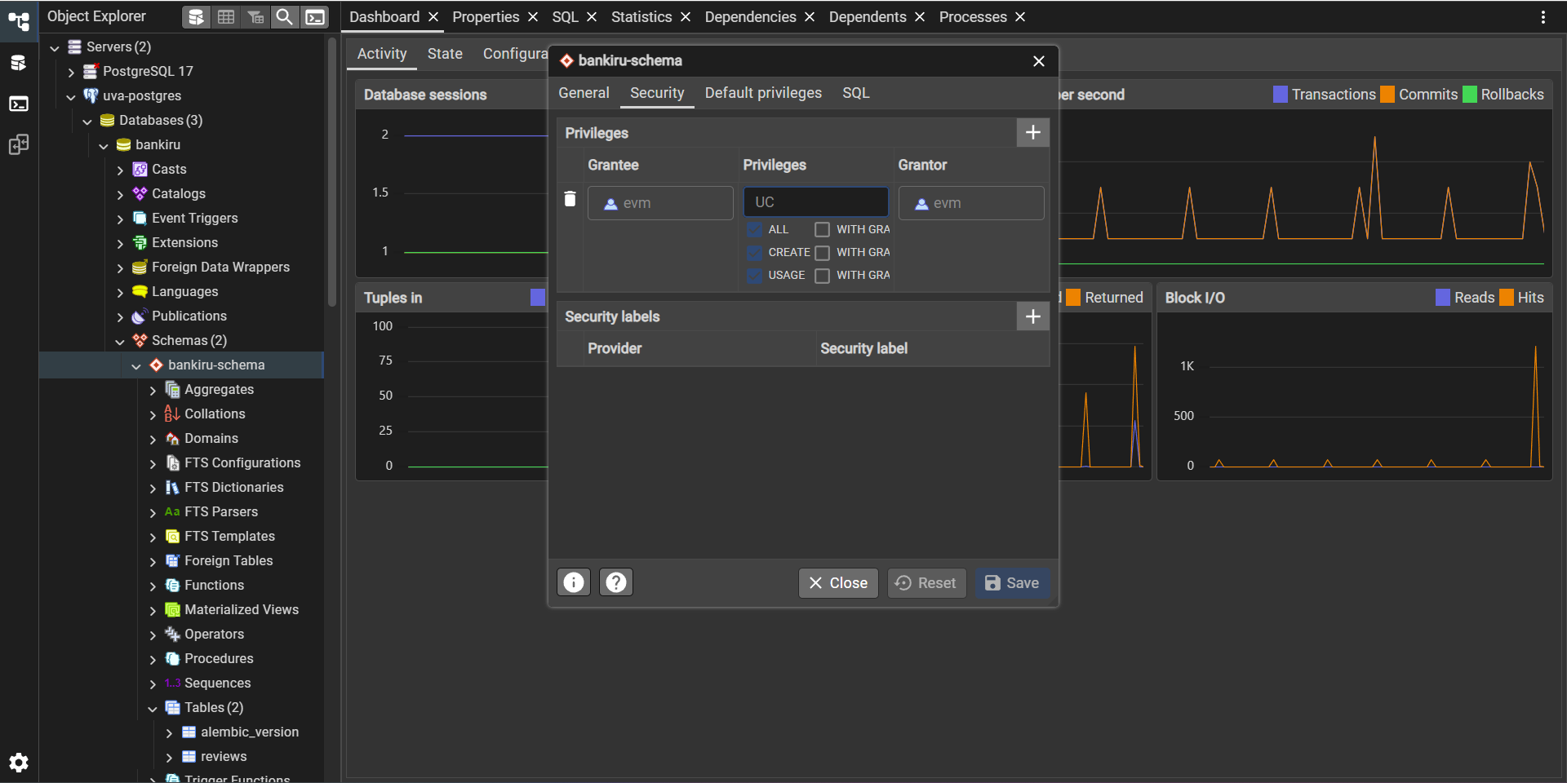The image size is (1567, 783).
Task: Toggle the ALL privilege checkbox
Action: [x=755, y=230]
